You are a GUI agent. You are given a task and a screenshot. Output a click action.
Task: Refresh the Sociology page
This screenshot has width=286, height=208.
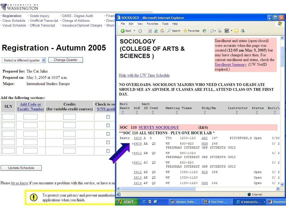click(156, 31)
